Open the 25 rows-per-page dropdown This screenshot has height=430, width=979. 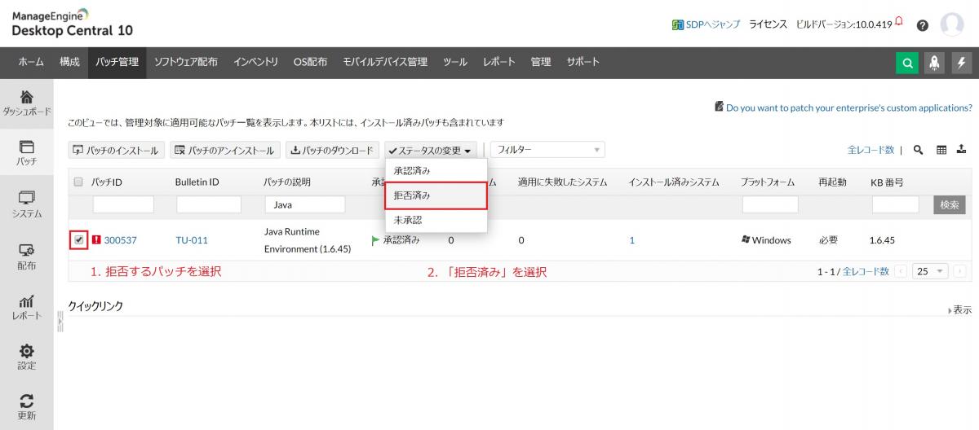[932, 271]
